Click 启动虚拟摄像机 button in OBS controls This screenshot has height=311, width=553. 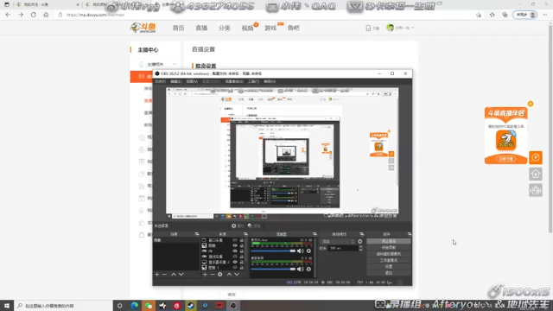click(388, 254)
